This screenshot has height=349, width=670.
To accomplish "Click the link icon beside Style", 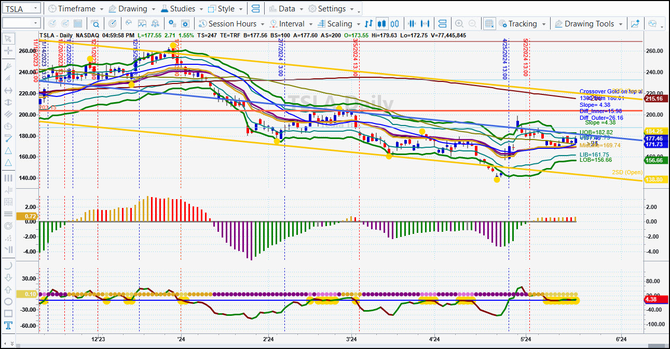I will click(x=255, y=9).
